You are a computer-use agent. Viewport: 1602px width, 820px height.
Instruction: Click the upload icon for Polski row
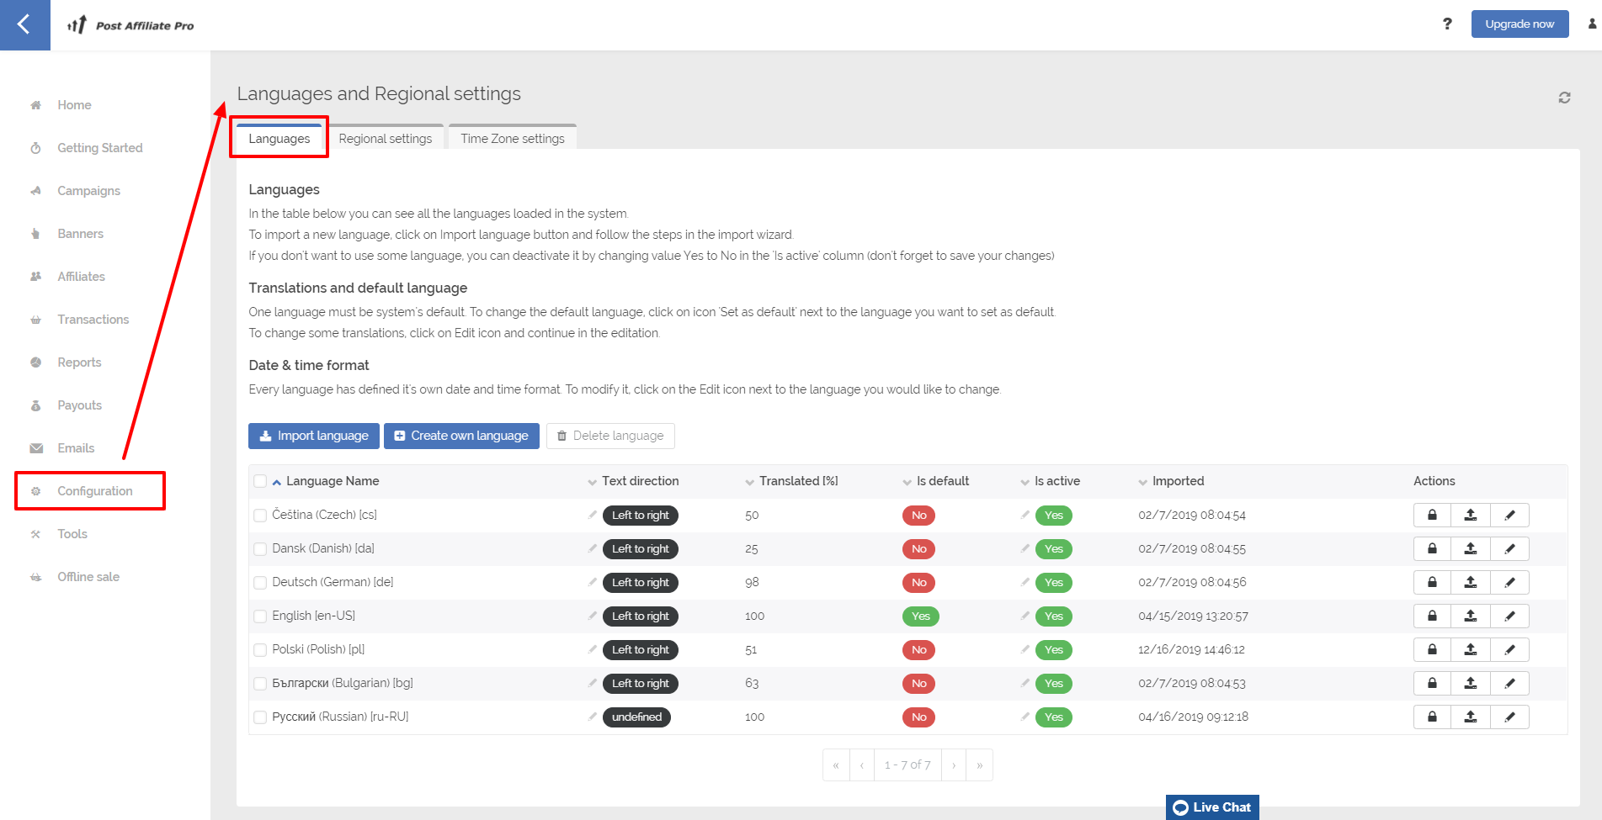[1471, 649]
